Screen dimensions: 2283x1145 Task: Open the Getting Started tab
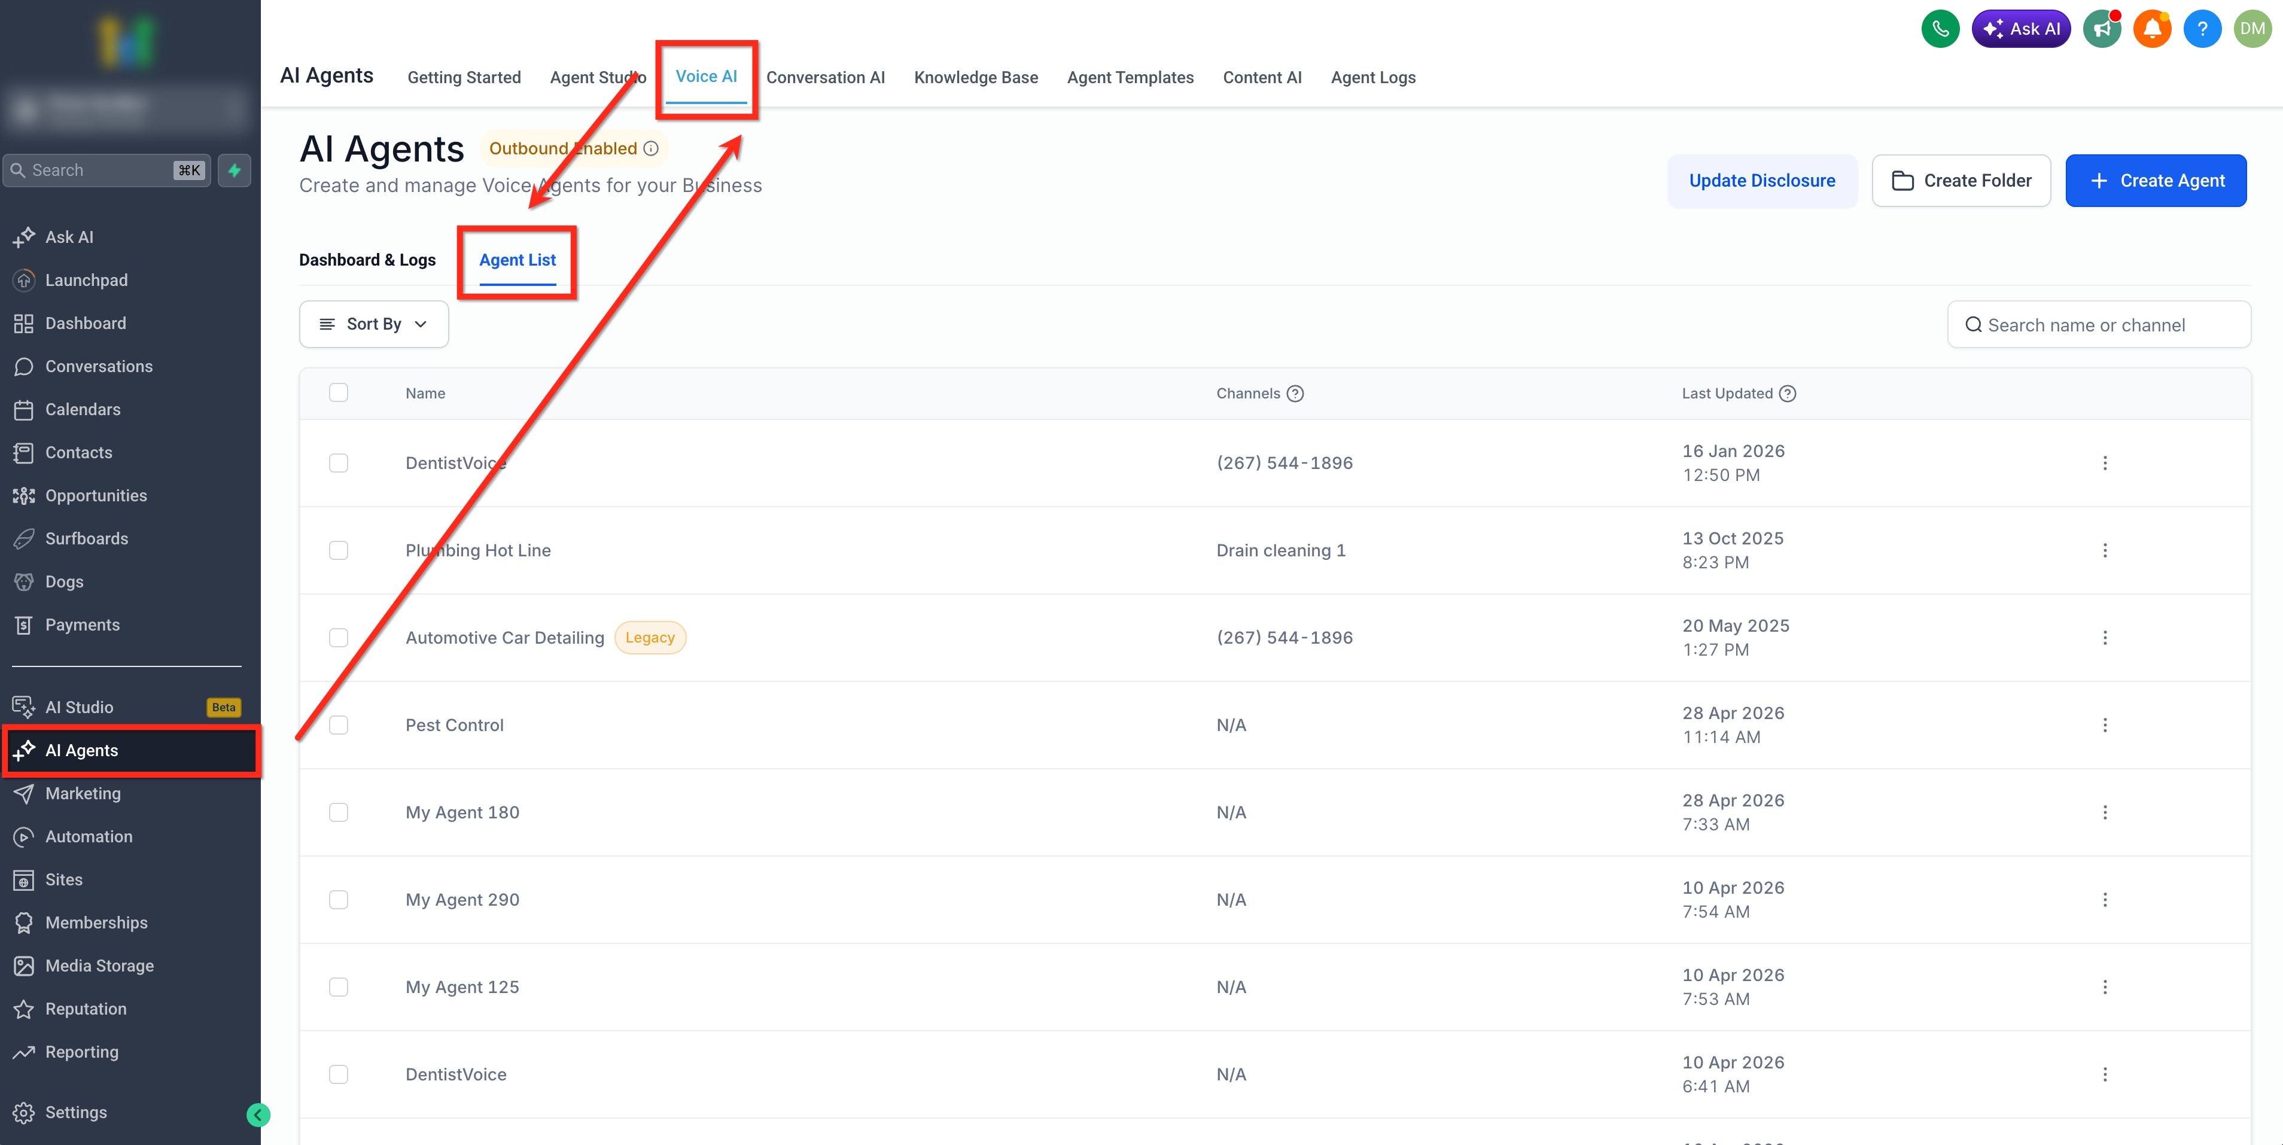(464, 77)
